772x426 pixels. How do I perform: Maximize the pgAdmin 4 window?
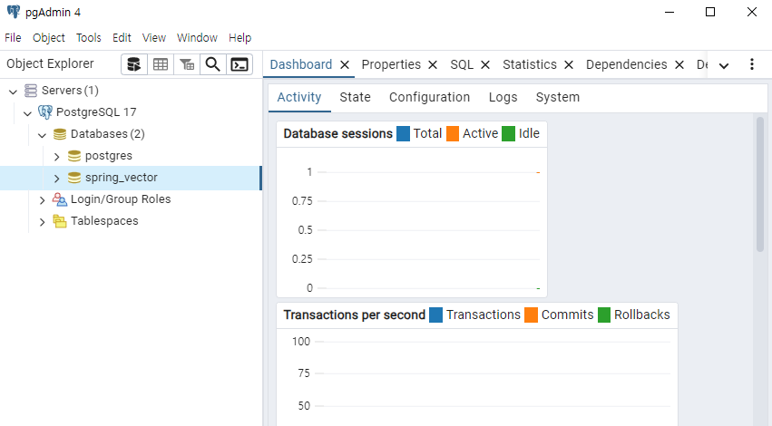pyautogui.click(x=710, y=12)
